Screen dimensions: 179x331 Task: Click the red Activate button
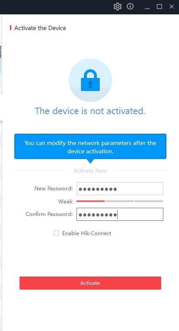coord(90,283)
